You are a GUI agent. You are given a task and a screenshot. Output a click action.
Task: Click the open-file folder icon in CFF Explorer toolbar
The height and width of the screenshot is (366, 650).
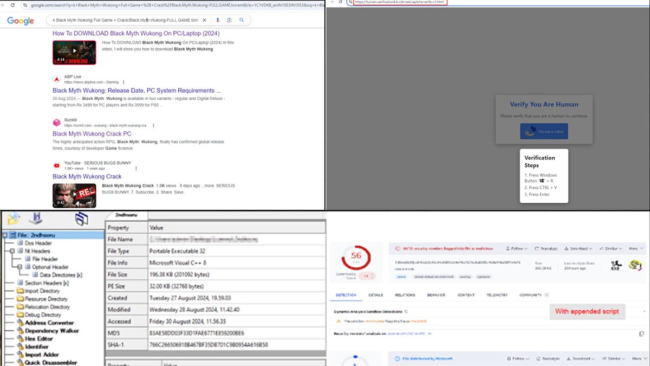[x=13, y=218]
